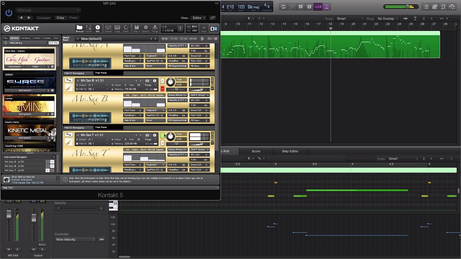
Task: Open Chris Hein Guitars library settings gear
Action: [52, 67]
